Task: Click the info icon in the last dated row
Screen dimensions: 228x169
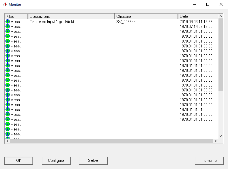Action: point(8,119)
